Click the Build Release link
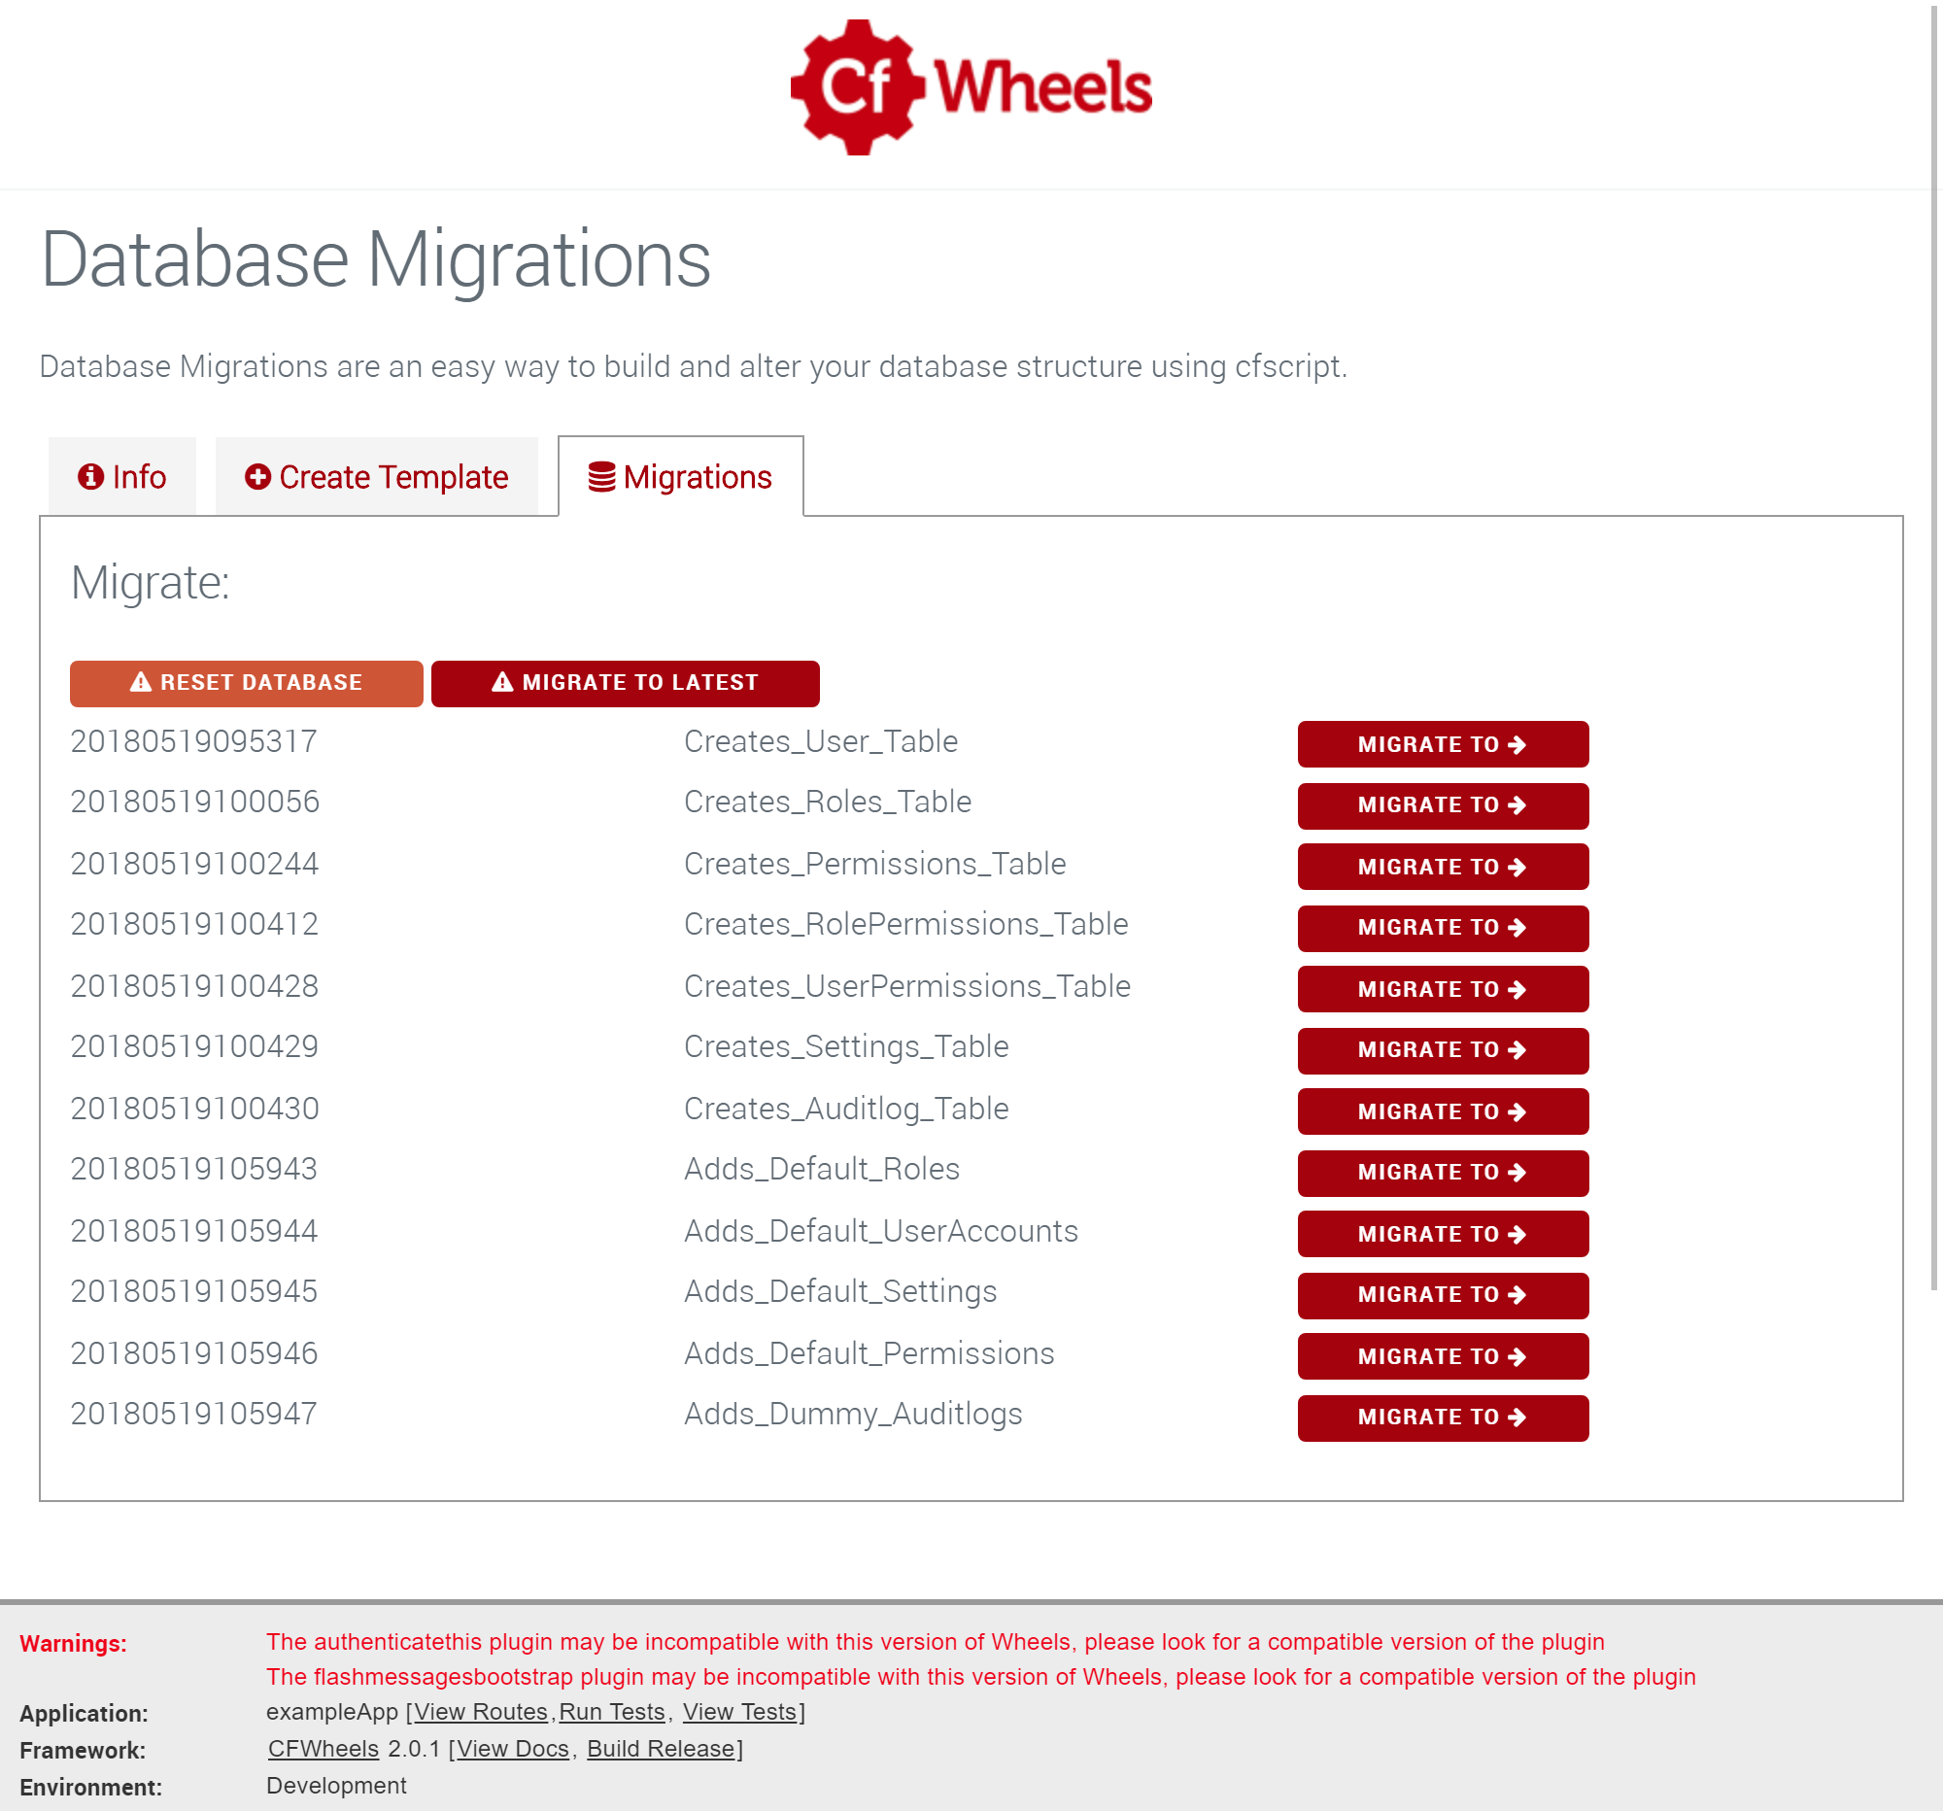The height and width of the screenshot is (1811, 1943). [663, 1749]
